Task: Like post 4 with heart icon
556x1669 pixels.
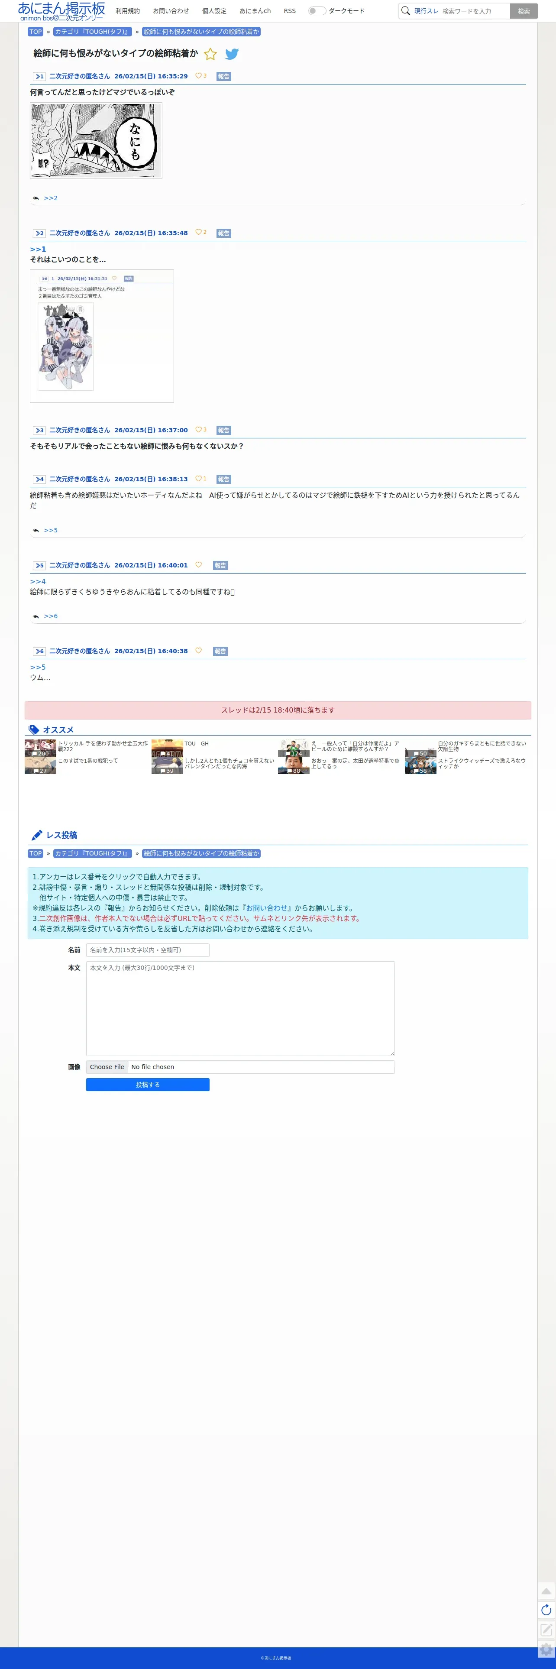Action: (198, 479)
